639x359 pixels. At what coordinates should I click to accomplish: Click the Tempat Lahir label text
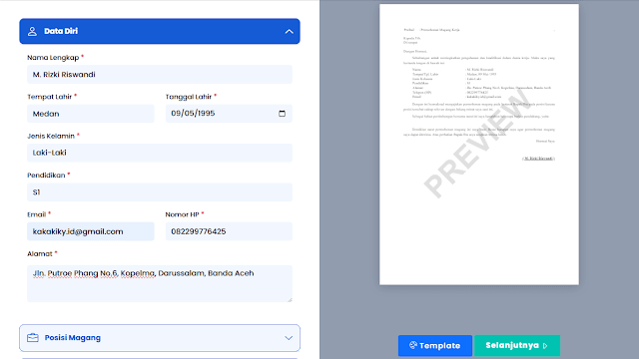49,97
